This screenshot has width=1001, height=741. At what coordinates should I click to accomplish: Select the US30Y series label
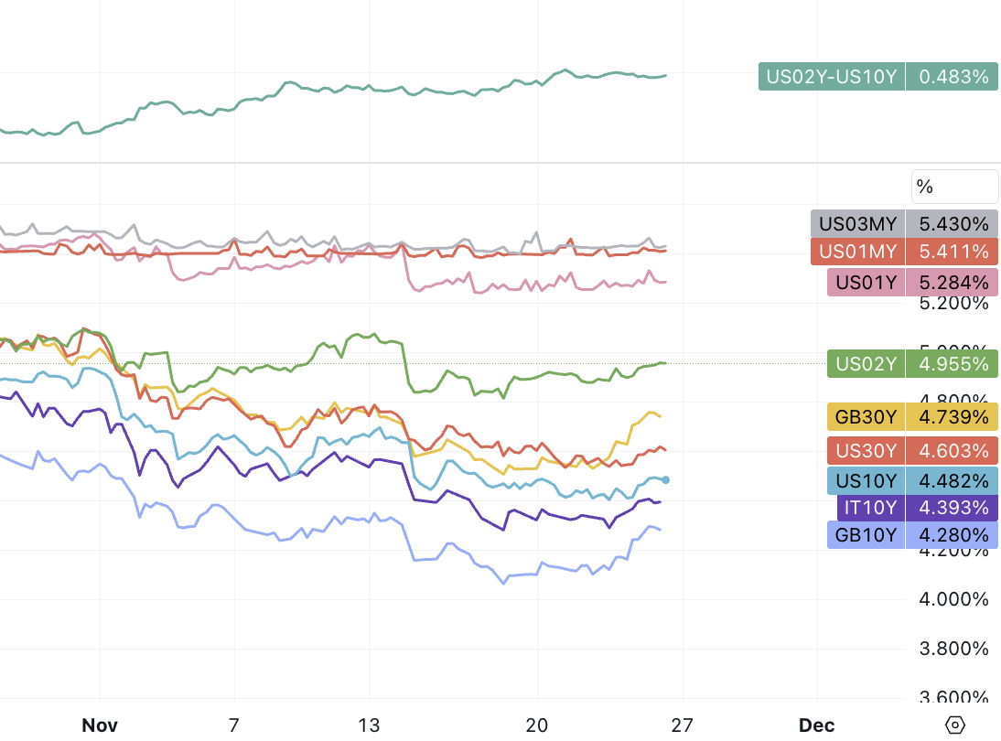click(866, 450)
